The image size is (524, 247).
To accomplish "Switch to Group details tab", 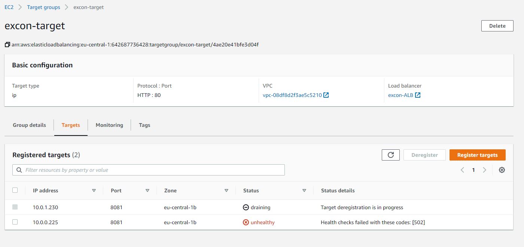I will [29, 125].
